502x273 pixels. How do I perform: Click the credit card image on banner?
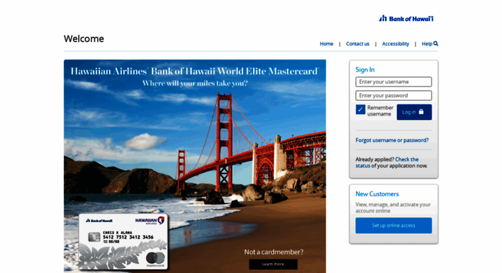[123, 241]
